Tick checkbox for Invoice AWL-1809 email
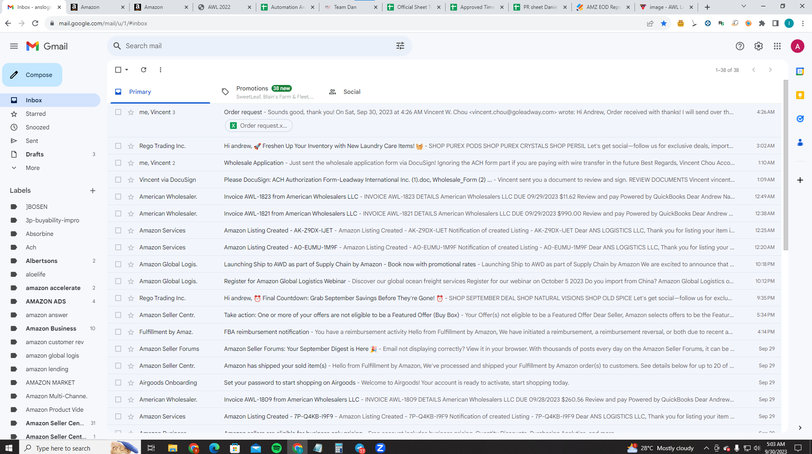 (x=118, y=399)
